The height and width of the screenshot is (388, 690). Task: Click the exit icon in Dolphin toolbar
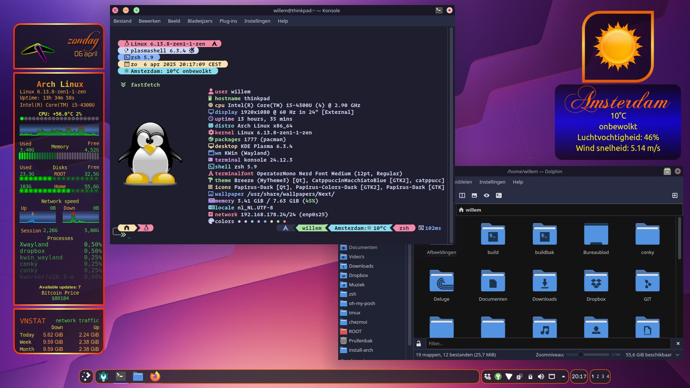click(675, 195)
